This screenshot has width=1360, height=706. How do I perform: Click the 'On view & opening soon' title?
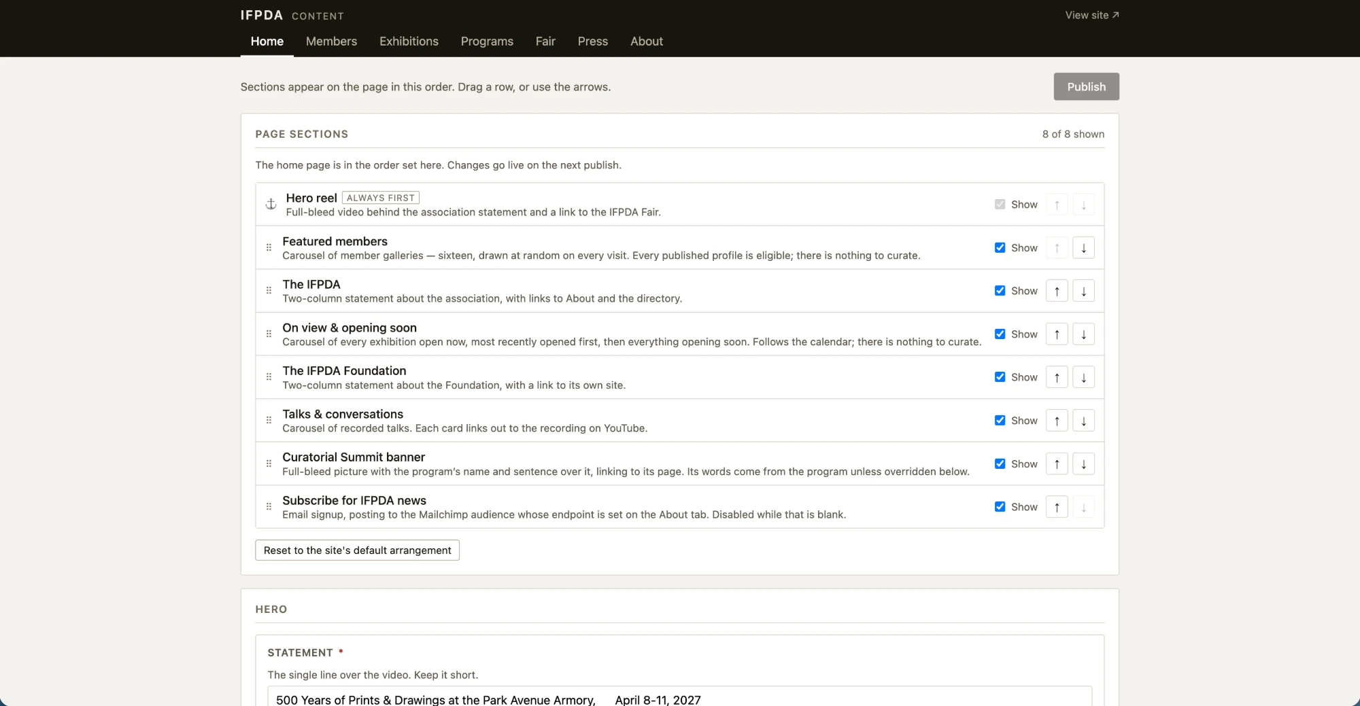click(x=350, y=328)
